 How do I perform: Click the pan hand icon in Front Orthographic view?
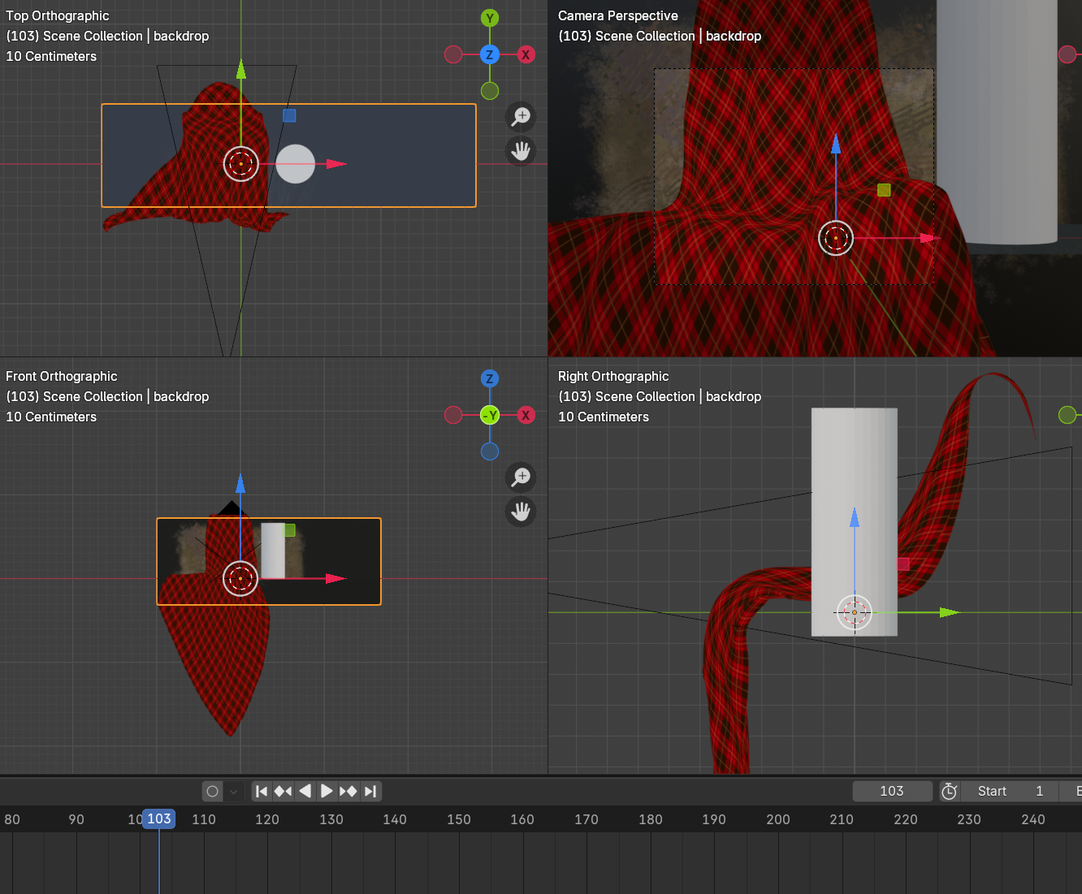pos(521,512)
